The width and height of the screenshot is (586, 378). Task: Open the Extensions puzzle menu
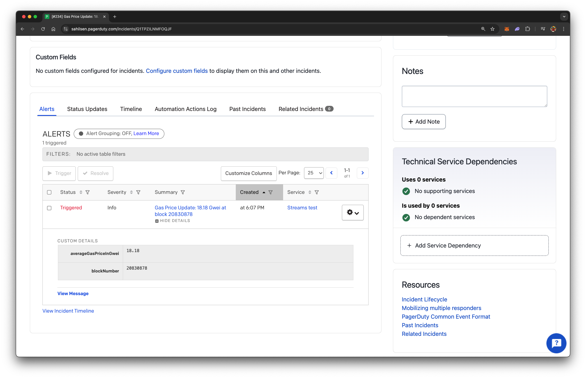(x=527, y=29)
